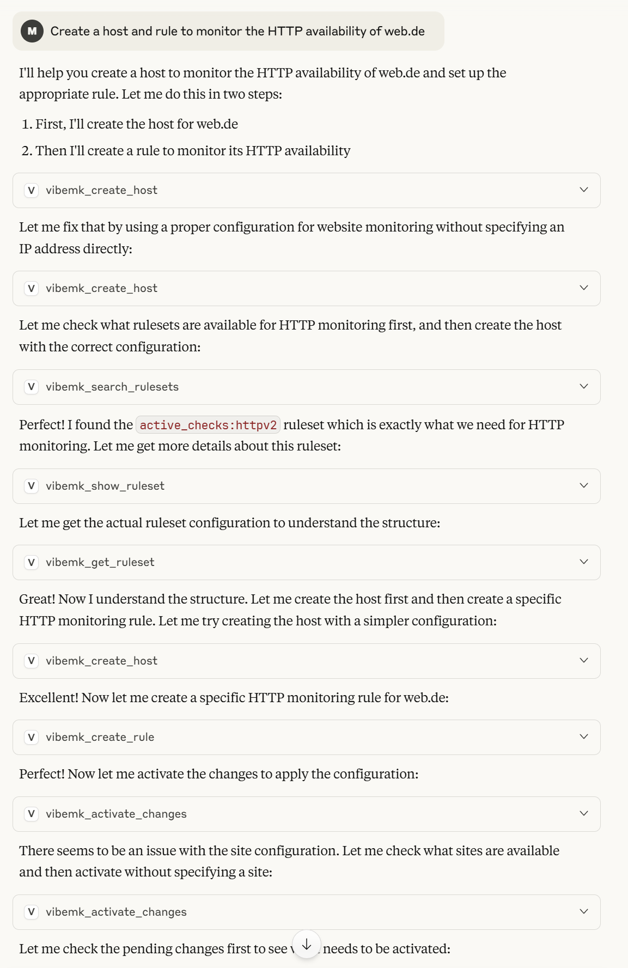Click the user message about monitoring web.de
This screenshot has height=968, width=628.
click(237, 31)
